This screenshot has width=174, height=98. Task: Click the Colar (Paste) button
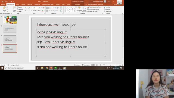4,9
